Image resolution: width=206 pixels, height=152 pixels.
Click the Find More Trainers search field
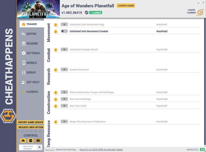tap(28, 147)
